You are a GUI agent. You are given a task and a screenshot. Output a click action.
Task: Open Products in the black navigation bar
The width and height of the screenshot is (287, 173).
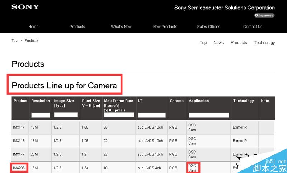[x=77, y=27]
